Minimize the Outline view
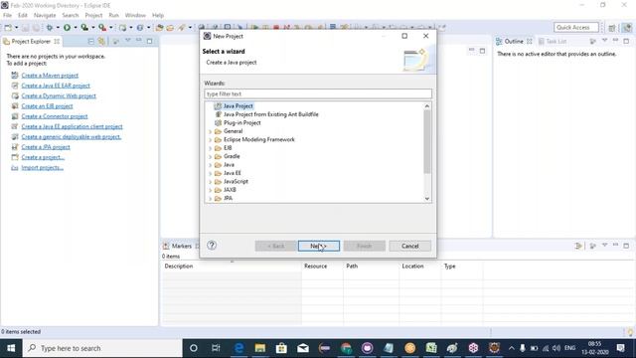636x358 pixels. click(615, 41)
